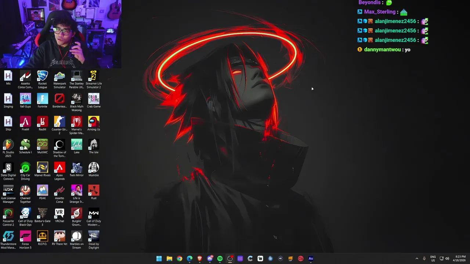Open Slate Digital Connect shortcut
Screen dimensions: 470x264
(8, 172)
